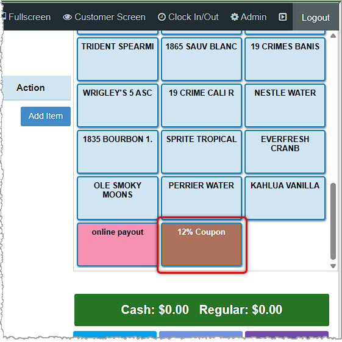Add NESTLE WATER to the sale
This screenshot has width=342, height=342.
coord(285,105)
